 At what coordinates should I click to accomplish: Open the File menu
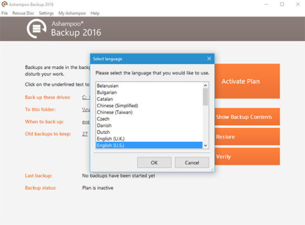4,13
